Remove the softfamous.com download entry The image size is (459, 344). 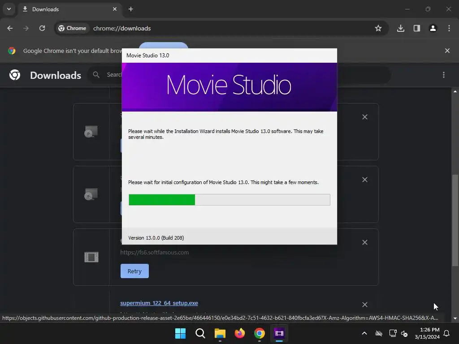point(365,242)
